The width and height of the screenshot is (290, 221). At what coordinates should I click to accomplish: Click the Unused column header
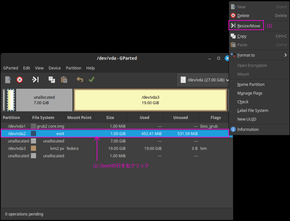181,118
